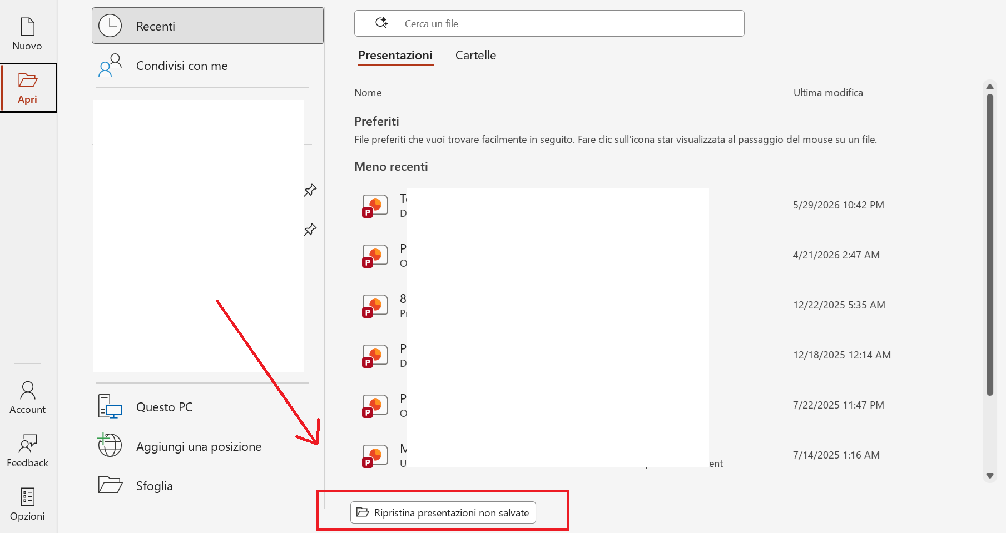Click into Cerca un file search box
The width and height of the screenshot is (1006, 533).
click(549, 23)
